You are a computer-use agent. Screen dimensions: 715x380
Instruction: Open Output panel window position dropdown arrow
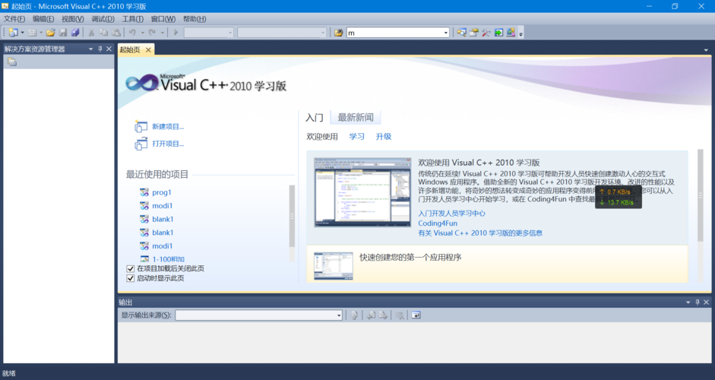click(688, 302)
